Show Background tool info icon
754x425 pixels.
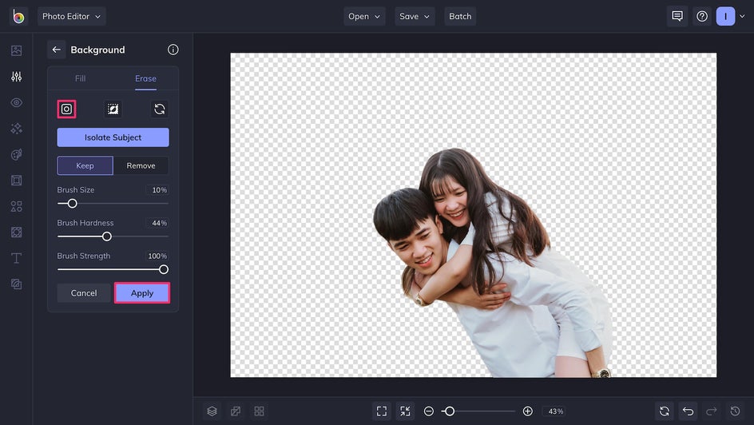point(173,50)
